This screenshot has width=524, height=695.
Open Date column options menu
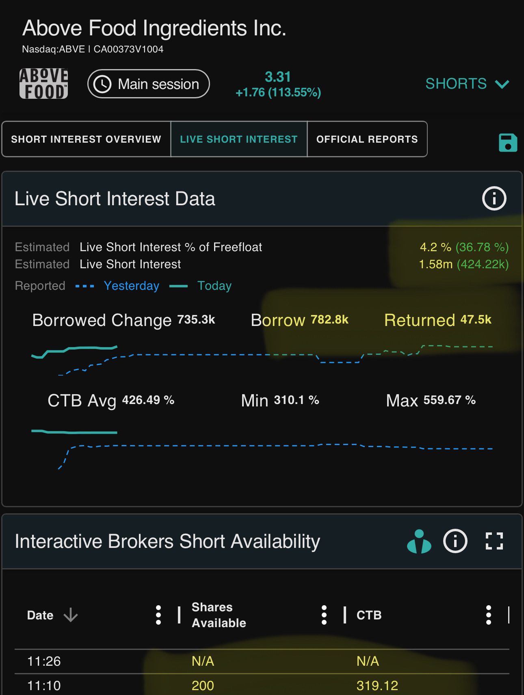coord(158,615)
